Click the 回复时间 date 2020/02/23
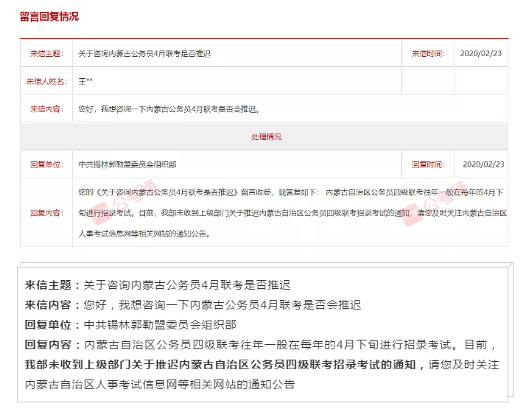This screenshot has width=526, height=409. pyautogui.click(x=483, y=164)
